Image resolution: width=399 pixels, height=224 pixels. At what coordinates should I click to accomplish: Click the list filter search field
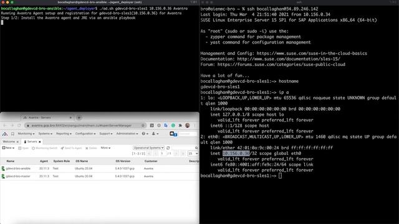pyautogui.click(x=183, y=148)
